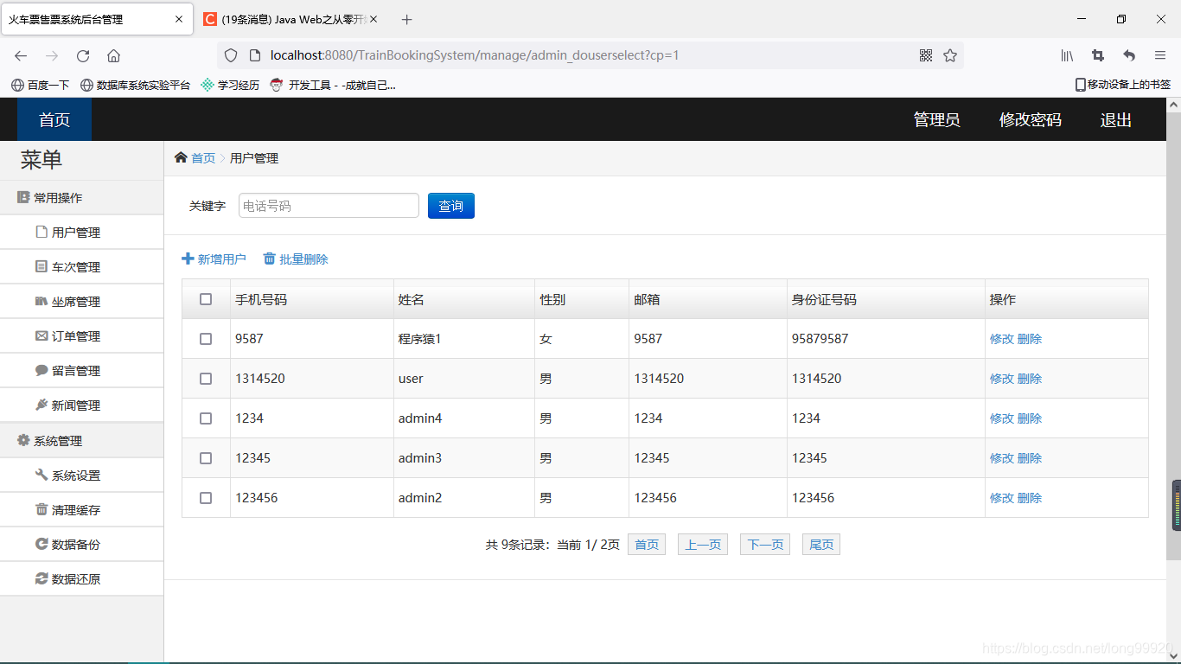
Task: Toggle the select-all checkbox in table header
Action: [x=206, y=299]
